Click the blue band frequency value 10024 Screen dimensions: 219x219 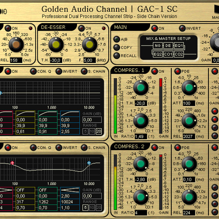[x=70, y=202]
